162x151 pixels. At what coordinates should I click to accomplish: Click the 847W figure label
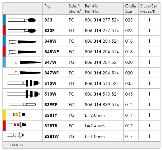(50, 62)
